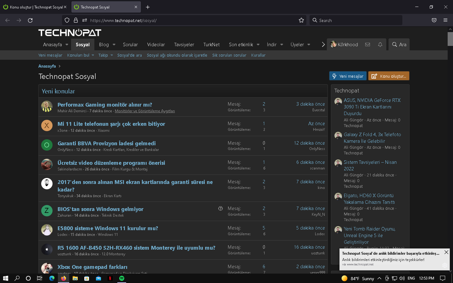Open the Firefox application menu
The image size is (453, 283).
[x=445, y=20]
